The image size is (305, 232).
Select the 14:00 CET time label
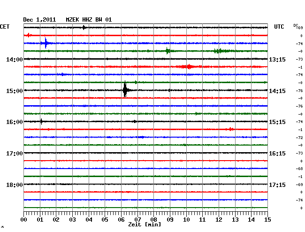pyautogui.click(x=15, y=59)
